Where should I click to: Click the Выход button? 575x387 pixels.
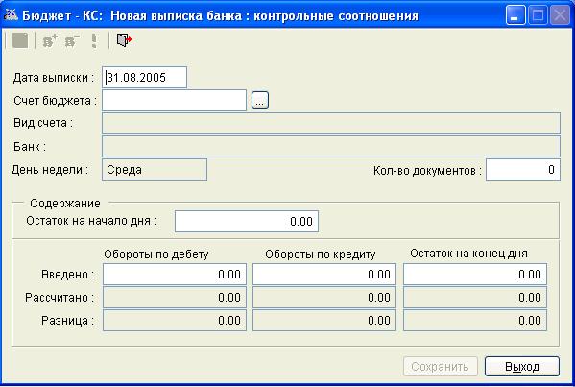[x=522, y=366]
